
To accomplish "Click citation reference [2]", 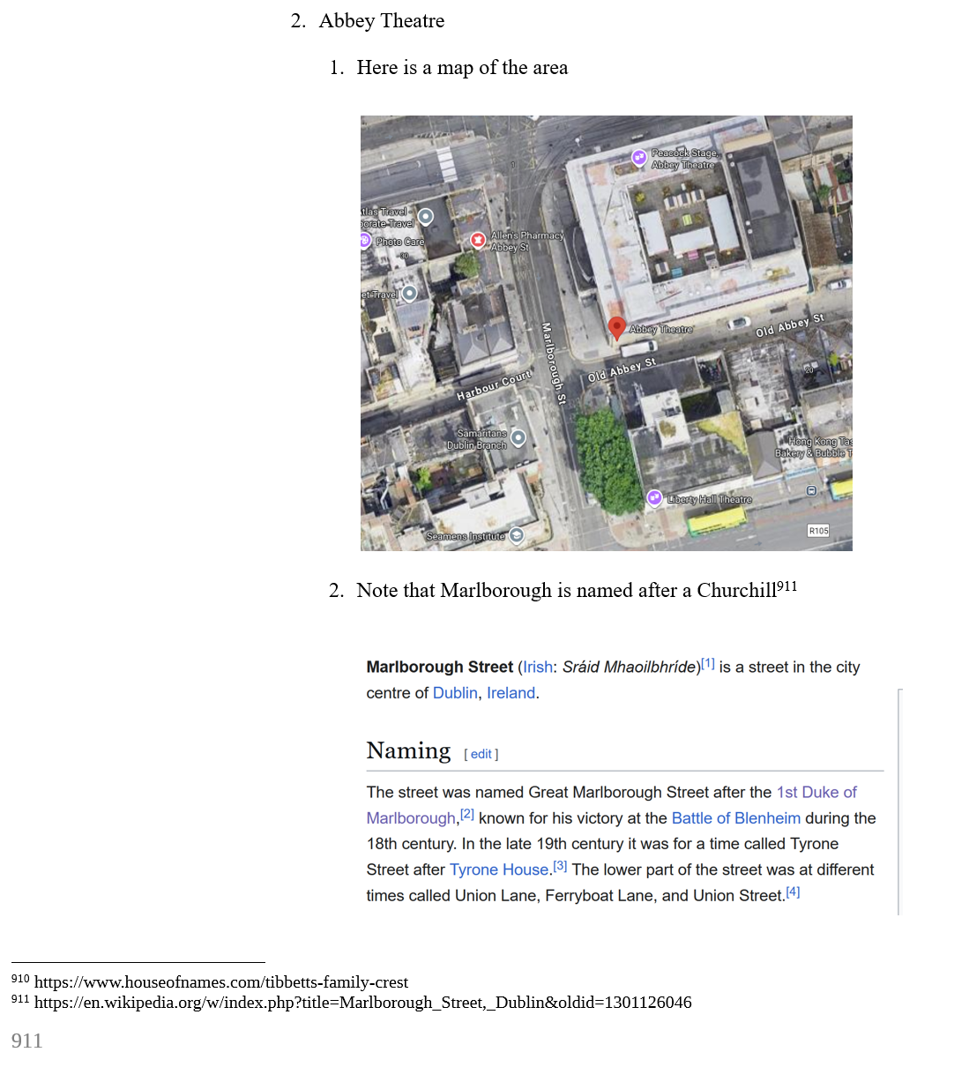I will pyautogui.click(x=467, y=814).
